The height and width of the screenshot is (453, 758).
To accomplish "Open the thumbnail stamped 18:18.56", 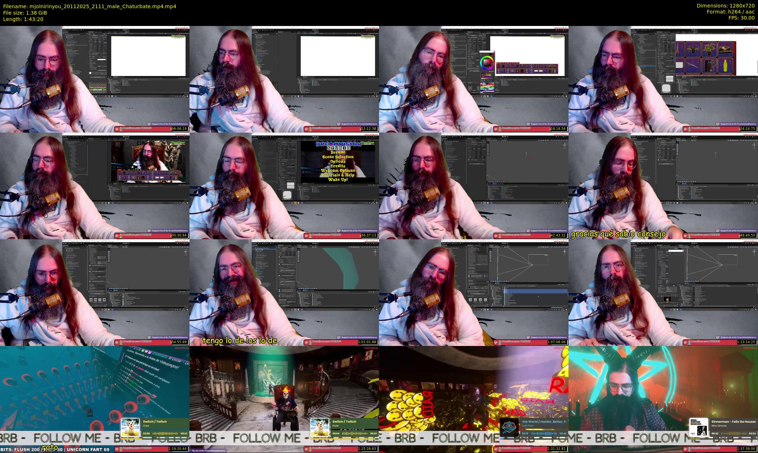I will coord(474,79).
